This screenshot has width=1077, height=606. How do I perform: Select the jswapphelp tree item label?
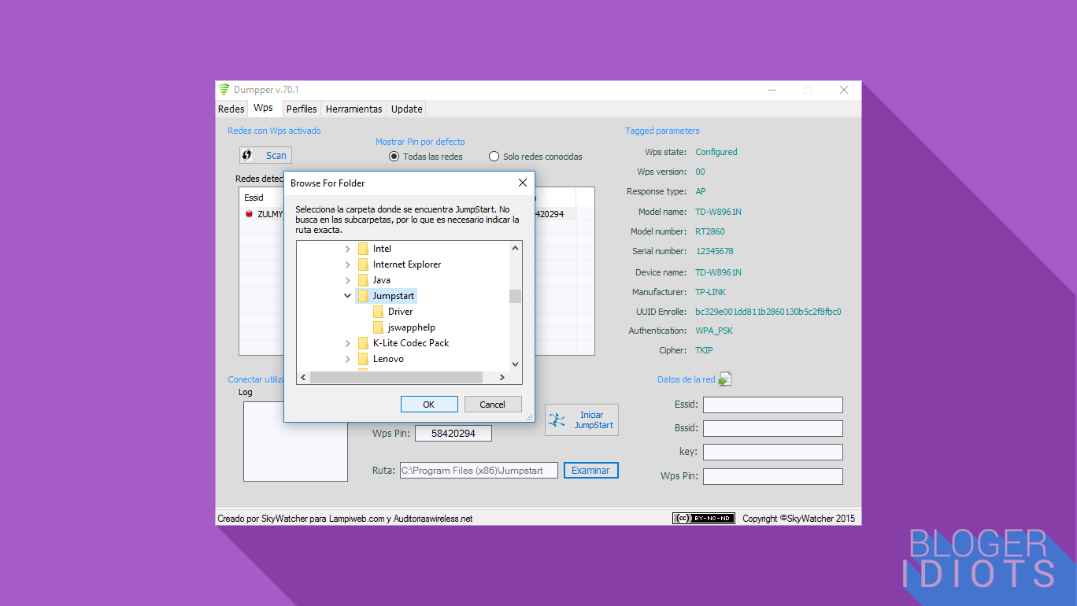click(x=412, y=327)
